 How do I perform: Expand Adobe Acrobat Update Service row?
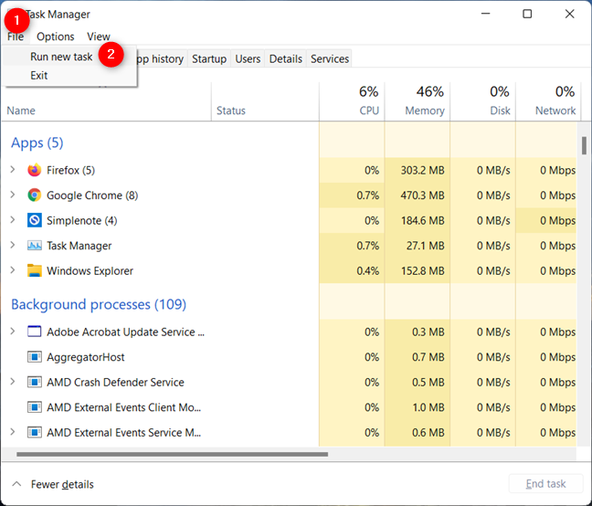[13, 332]
